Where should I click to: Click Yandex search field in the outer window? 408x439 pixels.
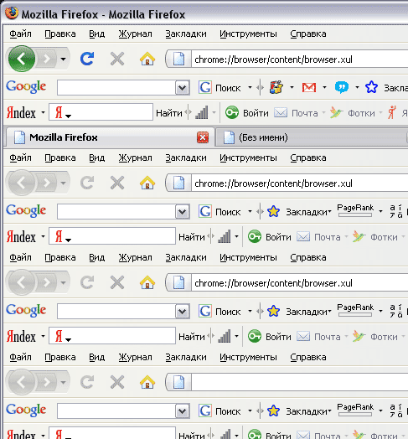tap(101, 112)
